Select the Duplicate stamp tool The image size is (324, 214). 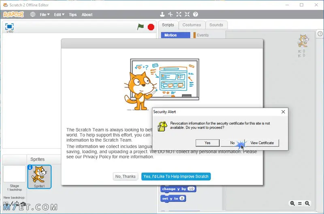[162, 14]
